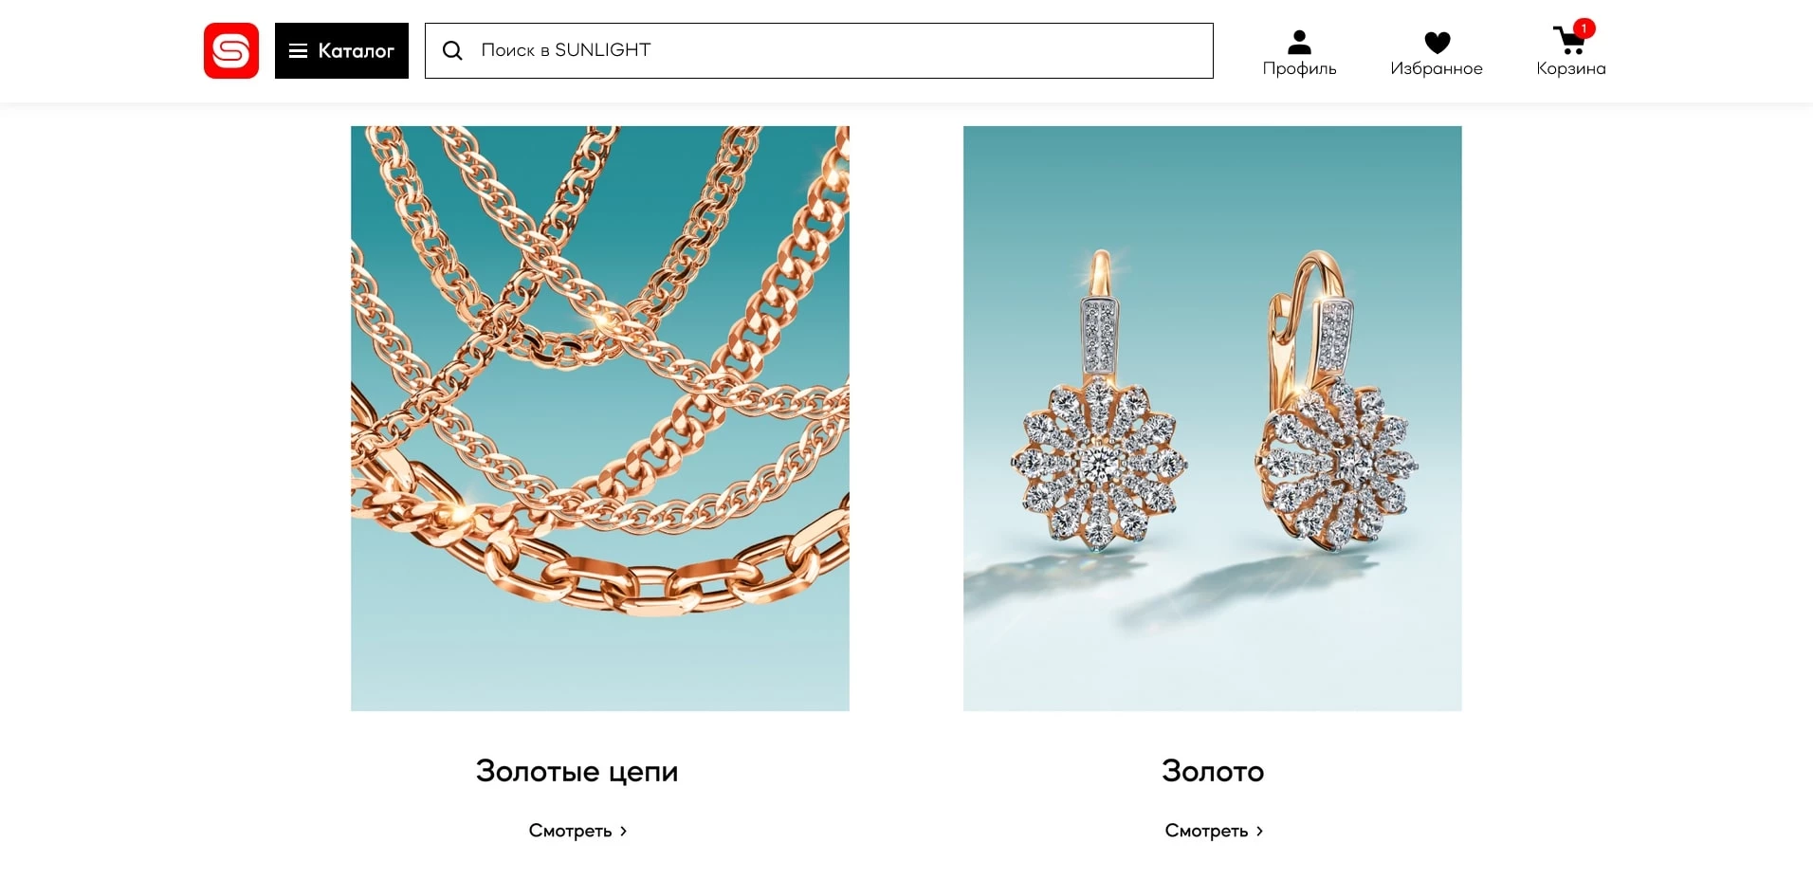Click the Золотые цепи heading link
Screen dimensions: 1813x879
click(577, 771)
